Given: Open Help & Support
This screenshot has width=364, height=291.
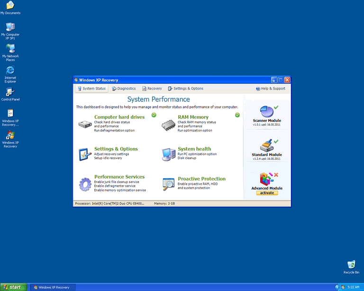Looking at the screenshot, I should coord(271,89).
